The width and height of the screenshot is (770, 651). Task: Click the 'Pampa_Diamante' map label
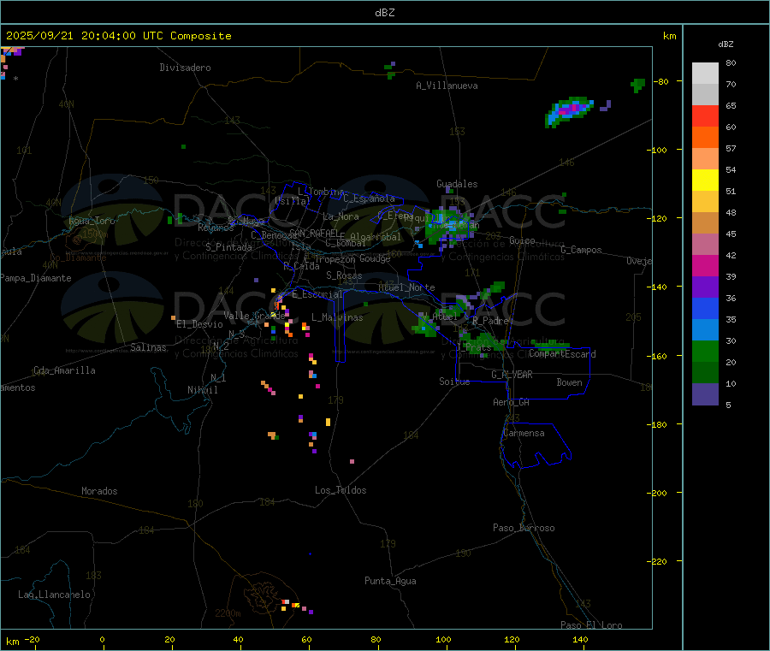[35, 278]
